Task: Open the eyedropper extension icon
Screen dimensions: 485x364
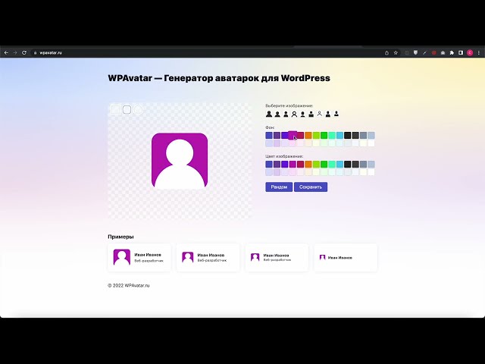Action: (424, 53)
